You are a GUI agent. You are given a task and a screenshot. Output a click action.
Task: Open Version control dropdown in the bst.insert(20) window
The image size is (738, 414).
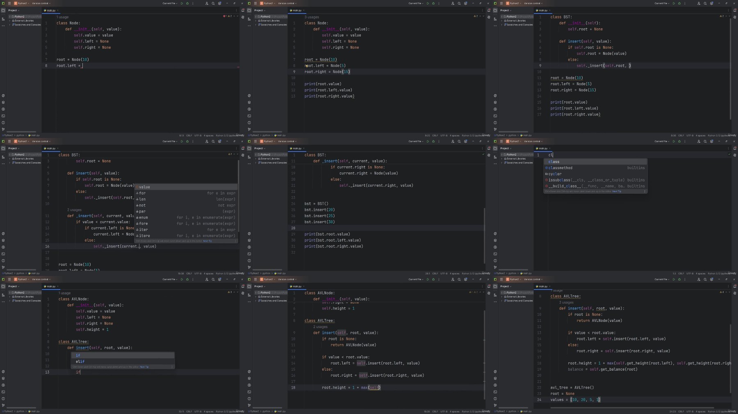click(287, 141)
